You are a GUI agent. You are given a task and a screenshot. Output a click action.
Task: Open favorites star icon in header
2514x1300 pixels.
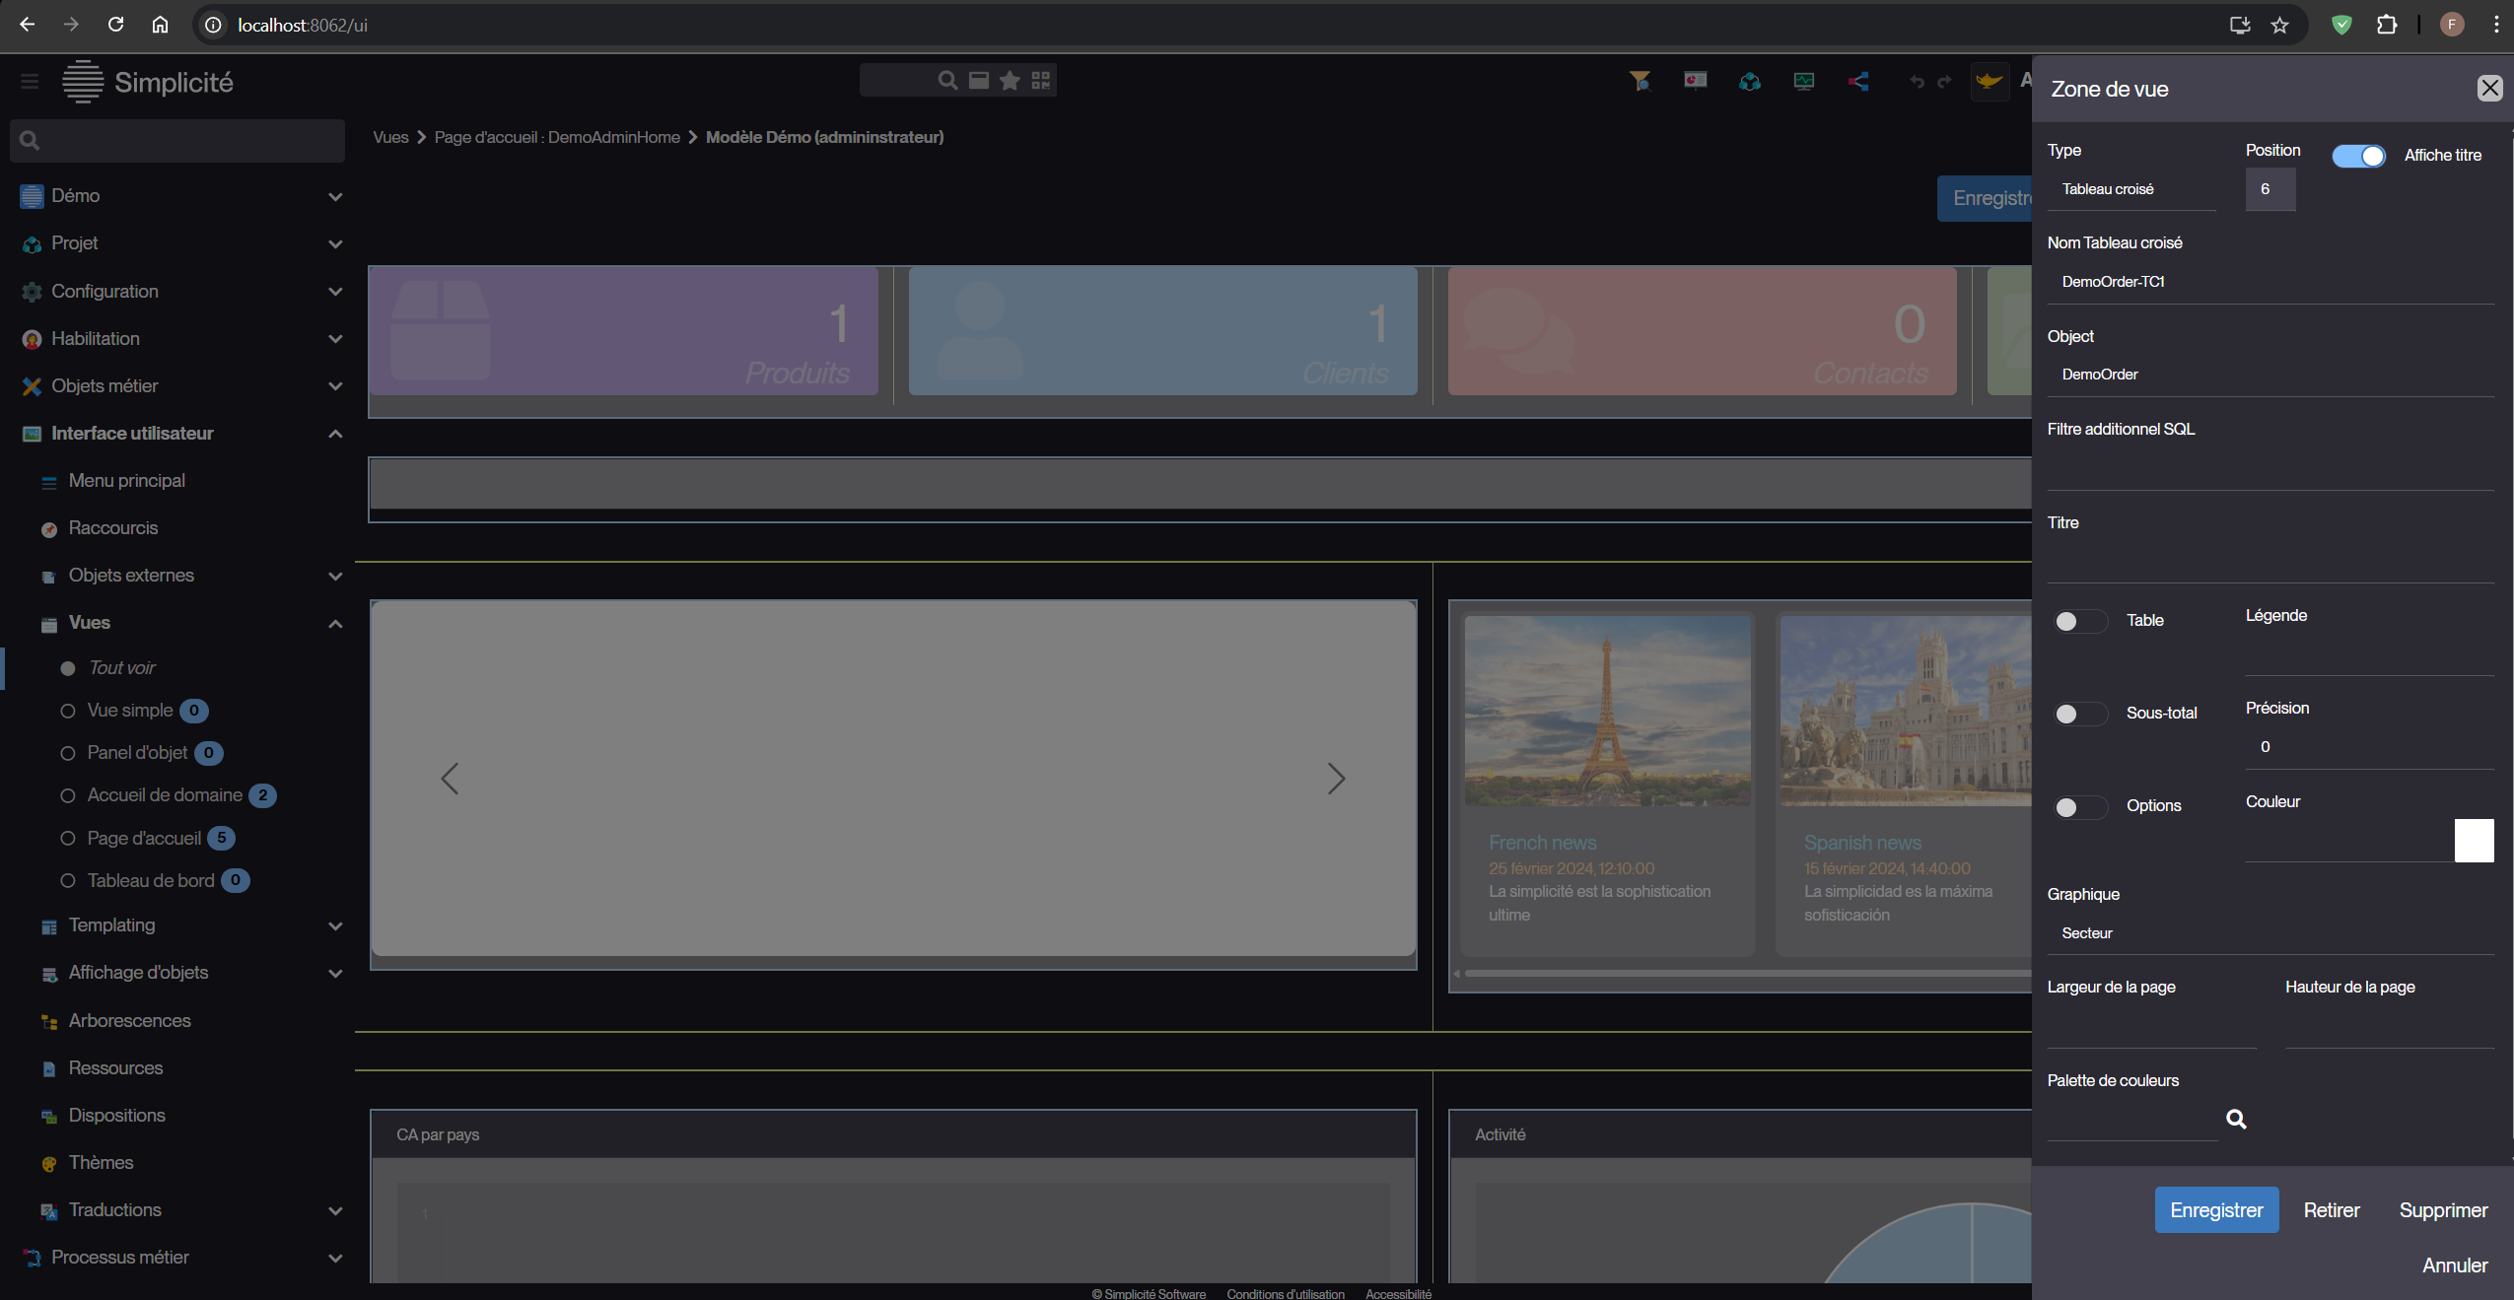click(1010, 80)
